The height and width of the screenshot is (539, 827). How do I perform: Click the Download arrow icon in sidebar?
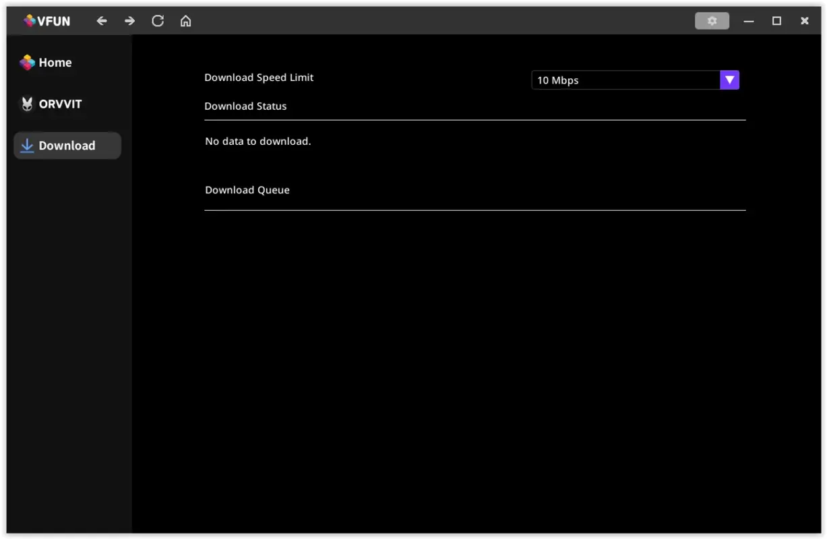(x=26, y=146)
